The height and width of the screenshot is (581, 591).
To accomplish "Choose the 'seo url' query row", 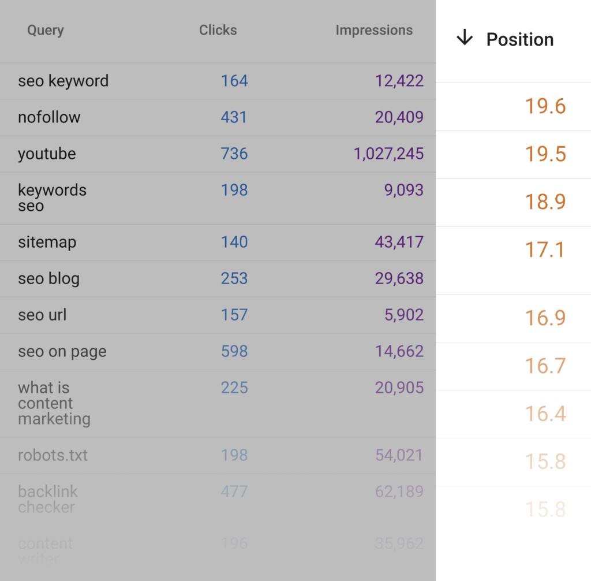I will (42, 315).
